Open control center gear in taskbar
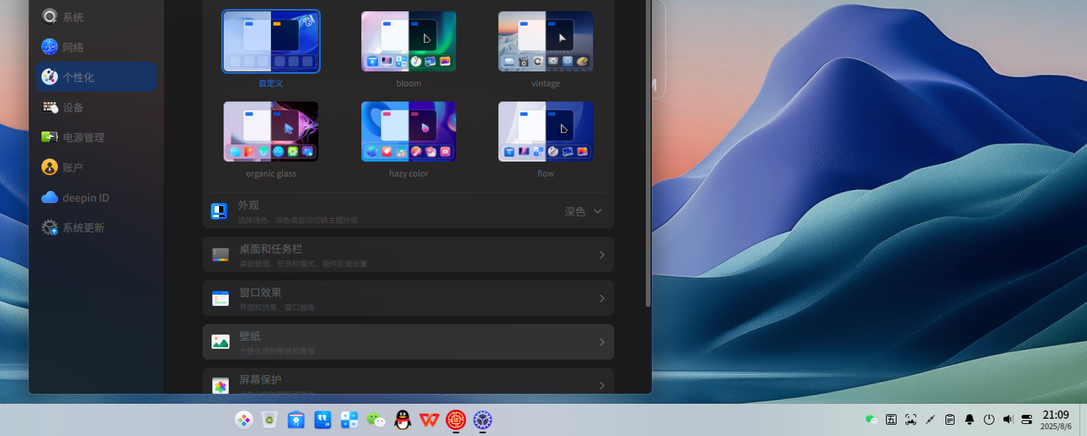1087x436 pixels. point(483,420)
